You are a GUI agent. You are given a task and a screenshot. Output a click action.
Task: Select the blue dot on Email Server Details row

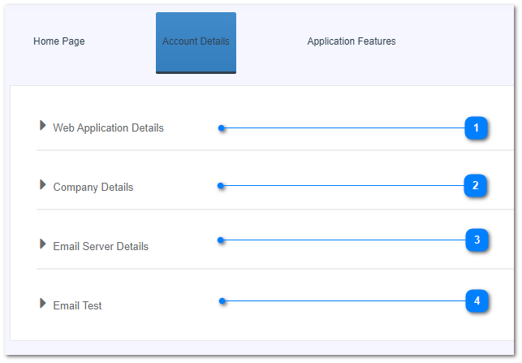[x=221, y=240]
